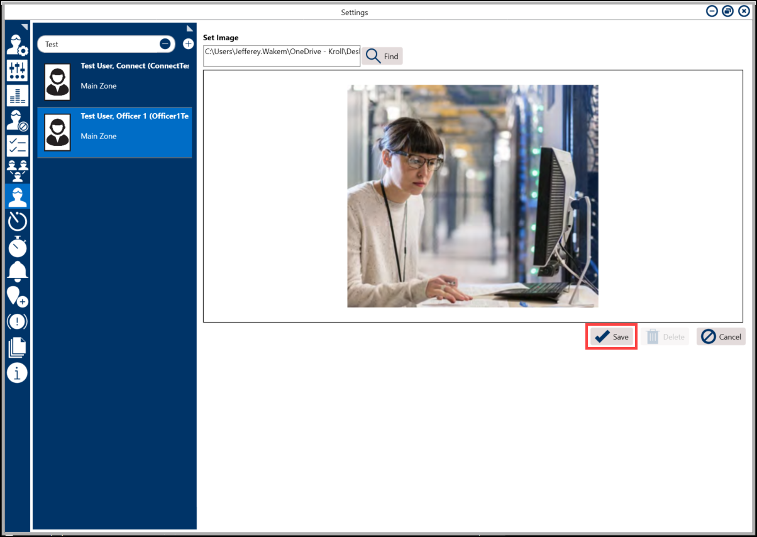The image size is (757, 537).
Task: Click the Find button to browse image
Action: [x=382, y=56]
